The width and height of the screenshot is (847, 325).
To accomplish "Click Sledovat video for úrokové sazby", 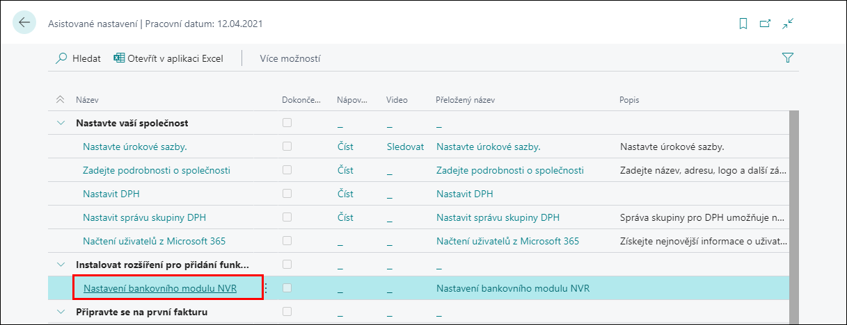I will pyautogui.click(x=405, y=147).
